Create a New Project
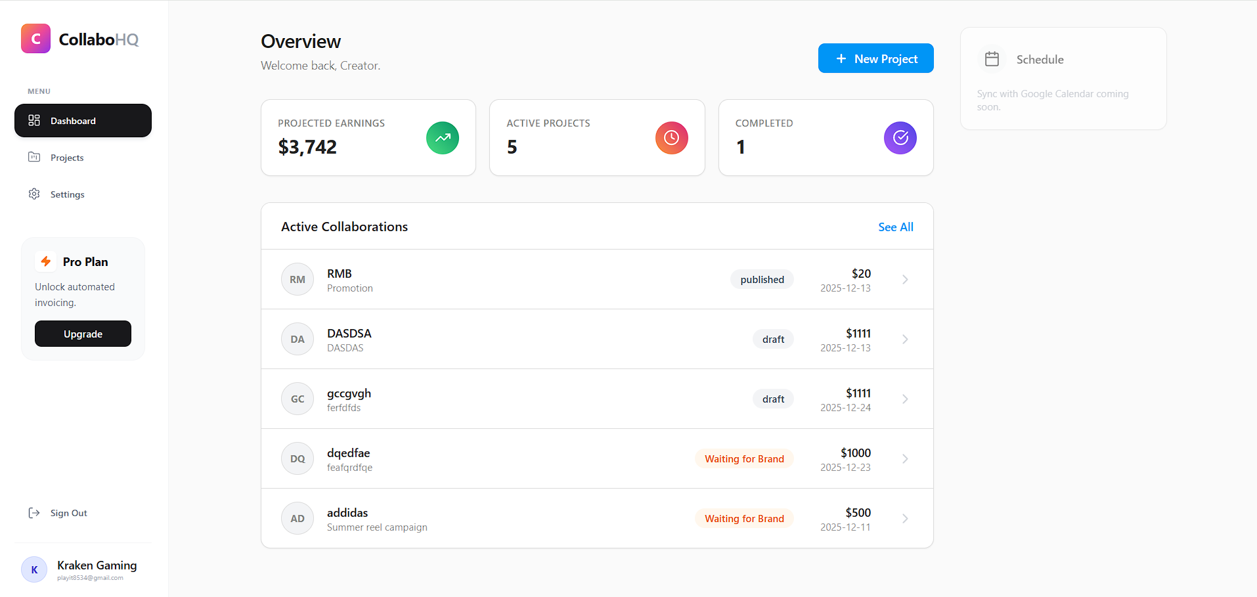The height and width of the screenshot is (597, 1257). point(875,58)
